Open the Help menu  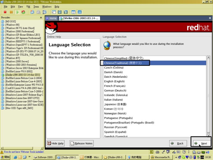point(57,7)
